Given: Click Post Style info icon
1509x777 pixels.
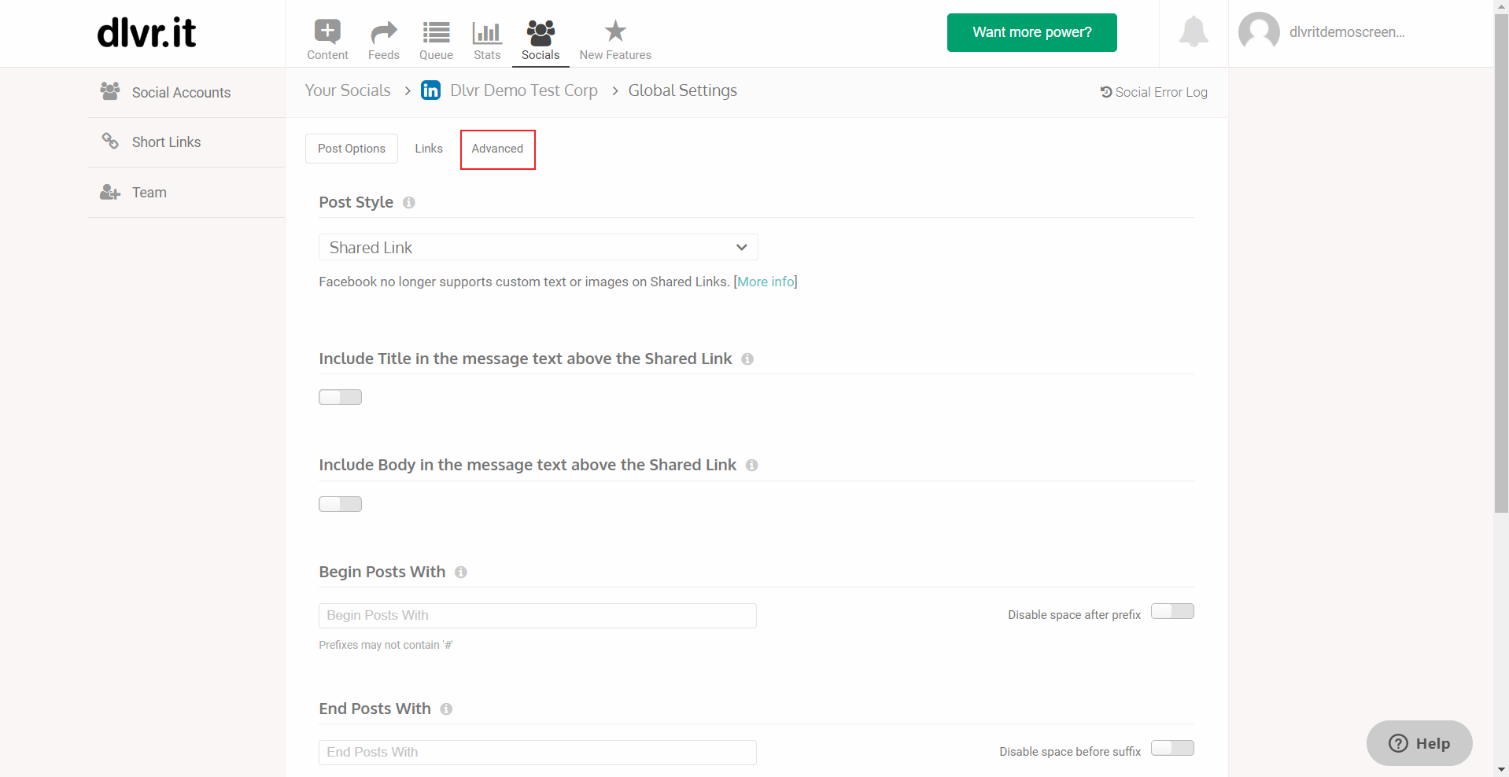Looking at the screenshot, I should coord(409,203).
